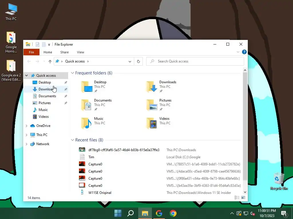Select Capture0 in the 4daca00c folder

159,171
